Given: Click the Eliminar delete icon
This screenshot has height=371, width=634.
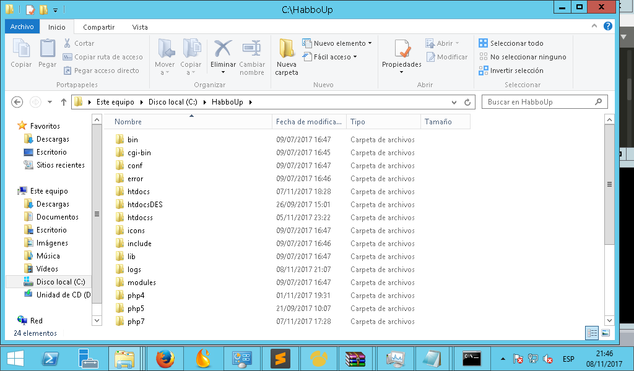Looking at the screenshot, I should point(223,48).
